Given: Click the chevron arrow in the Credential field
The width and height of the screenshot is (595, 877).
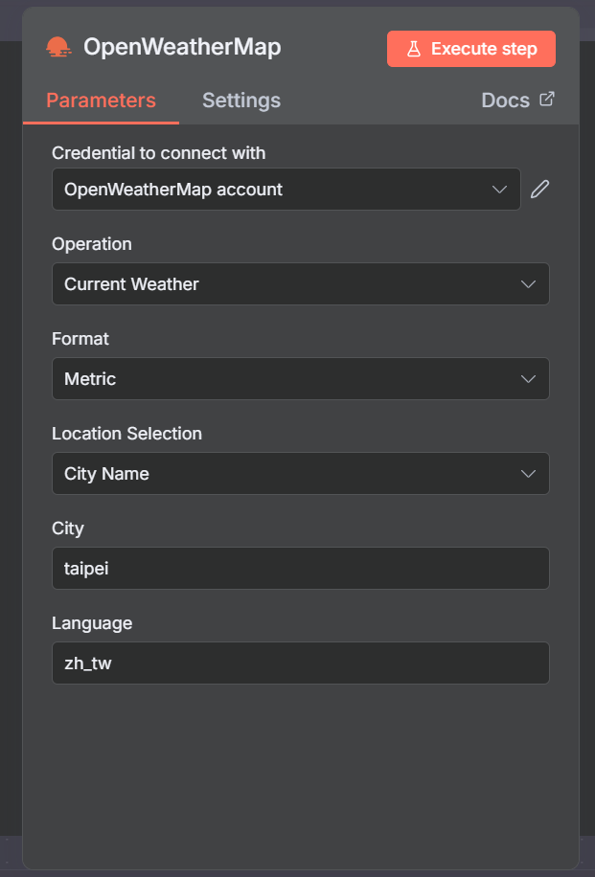Looking at the screenshot, I should click(499, 190).
